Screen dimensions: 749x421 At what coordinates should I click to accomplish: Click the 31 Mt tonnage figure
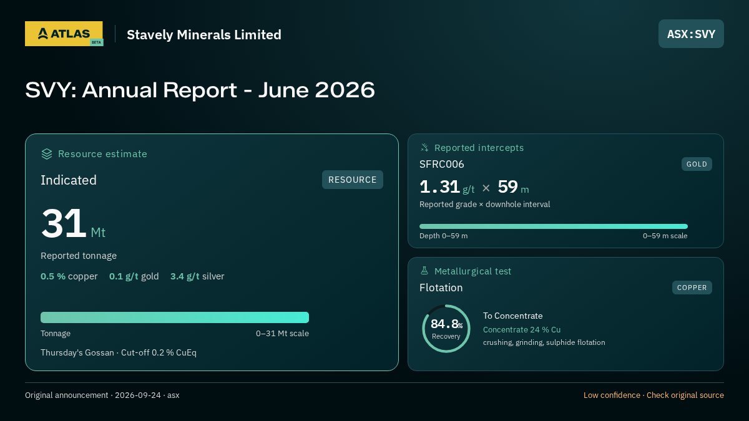pyautogui.click(x=73, y=224)
